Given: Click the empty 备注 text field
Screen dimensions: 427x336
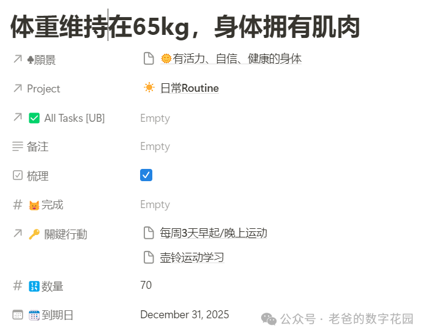Looking at the screenshot, I should (155, 147).
